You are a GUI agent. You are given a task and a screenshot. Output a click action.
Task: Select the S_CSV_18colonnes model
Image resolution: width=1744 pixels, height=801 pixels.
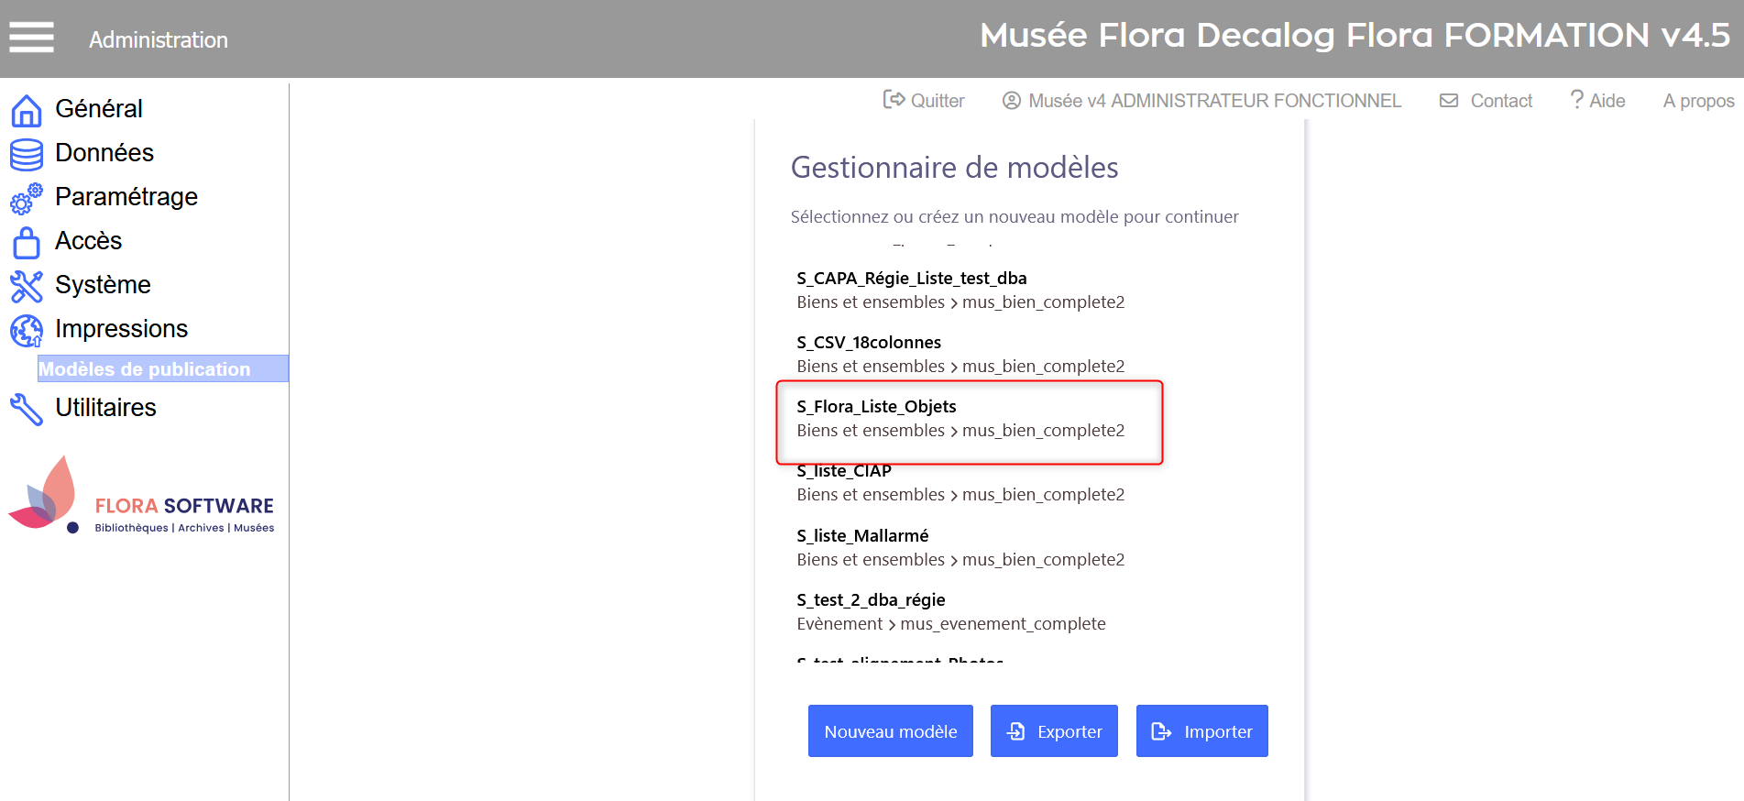click(869, 343)
